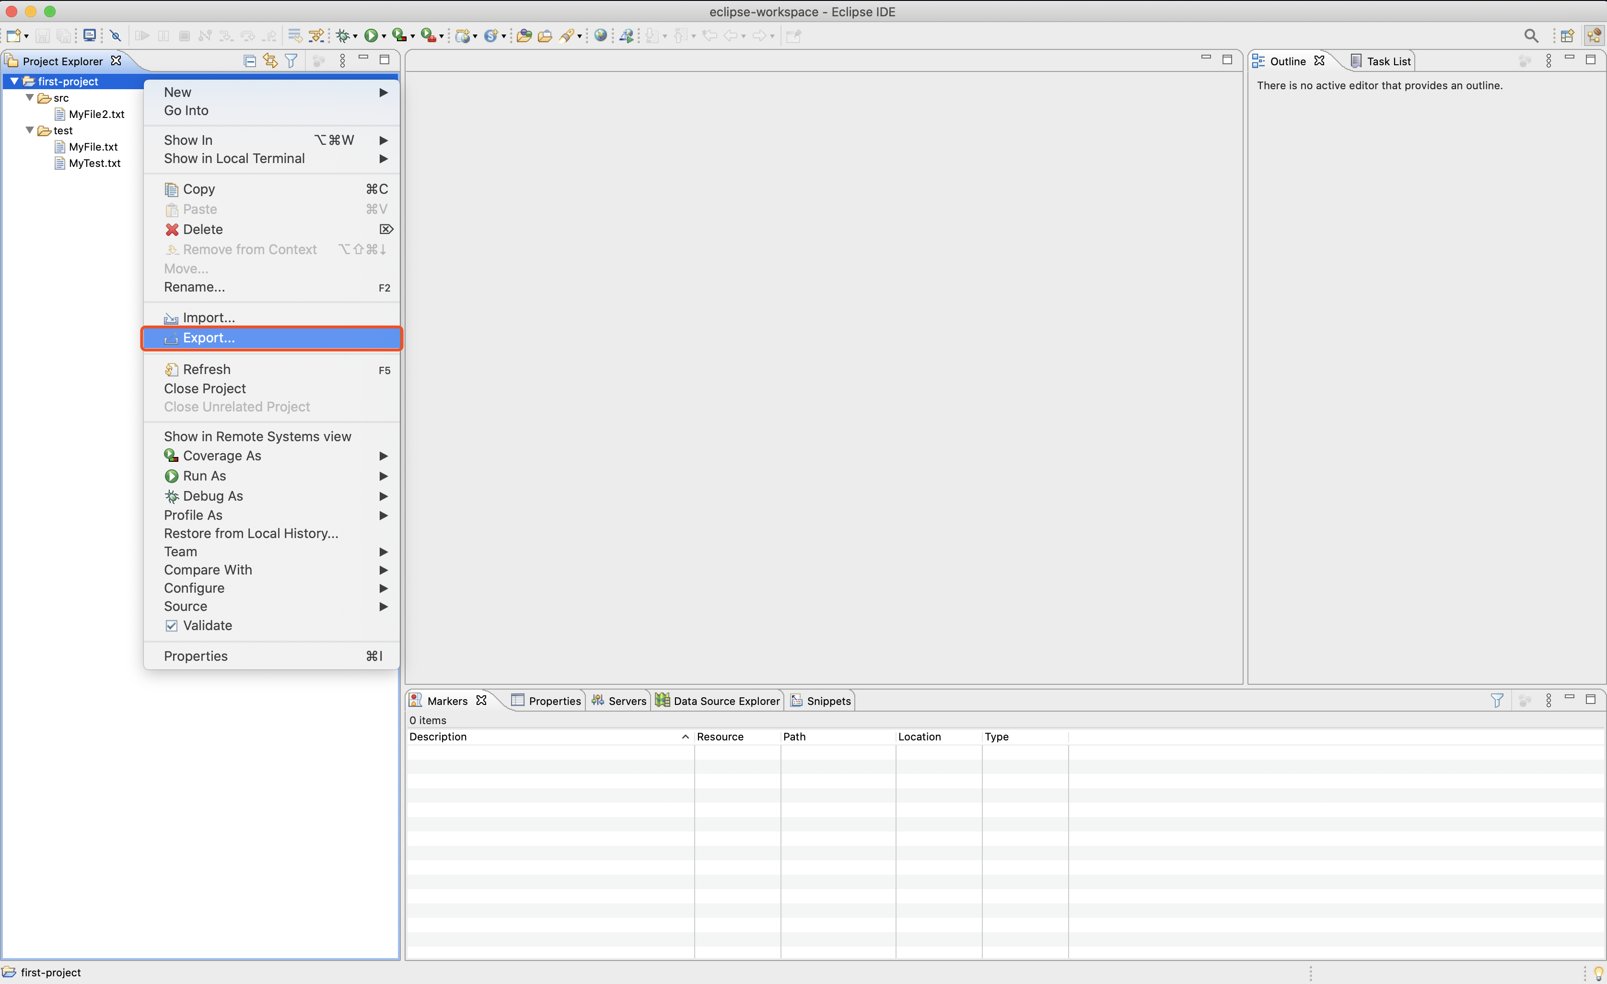Close the Markers tab

point(481,700)
